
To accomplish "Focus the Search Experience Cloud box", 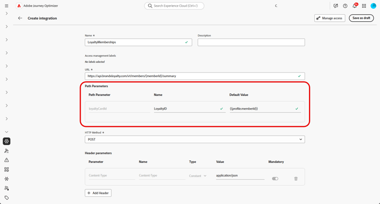I will pyautogui.click(x=174, y=6).
